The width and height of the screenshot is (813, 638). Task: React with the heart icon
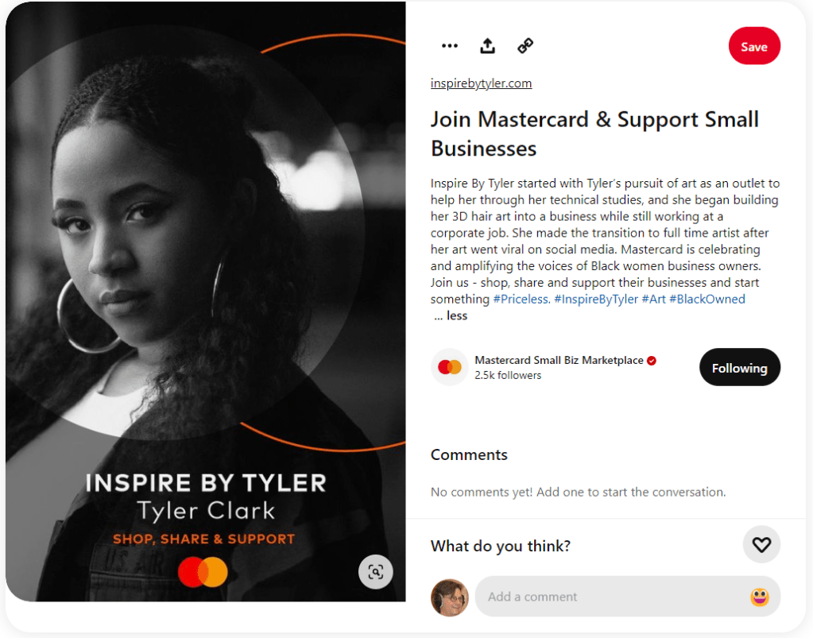761,545
